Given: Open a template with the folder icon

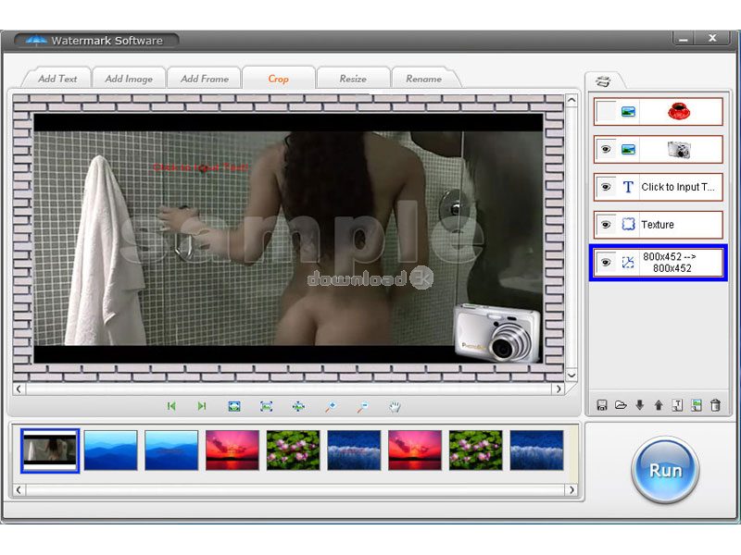Looking at the screenshot, I should [621, 405].
